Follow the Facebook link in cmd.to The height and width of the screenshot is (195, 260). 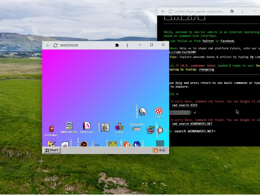227,41
